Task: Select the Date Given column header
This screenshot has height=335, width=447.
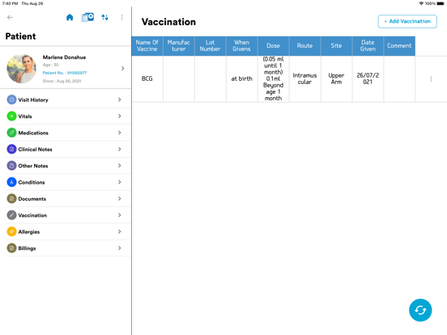Action: coord(368,46)
